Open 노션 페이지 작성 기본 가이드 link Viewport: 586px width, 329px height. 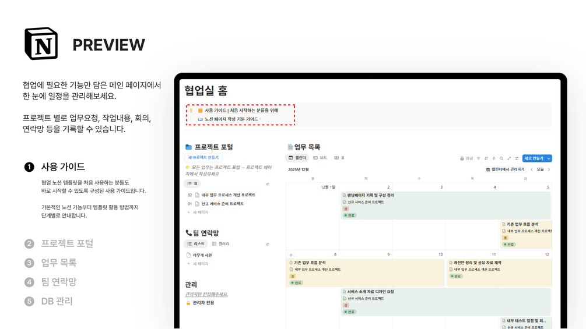[231, 119]
